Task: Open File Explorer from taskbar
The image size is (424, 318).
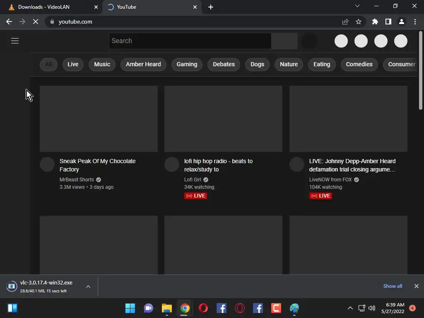Action: [x=166, y=308]
